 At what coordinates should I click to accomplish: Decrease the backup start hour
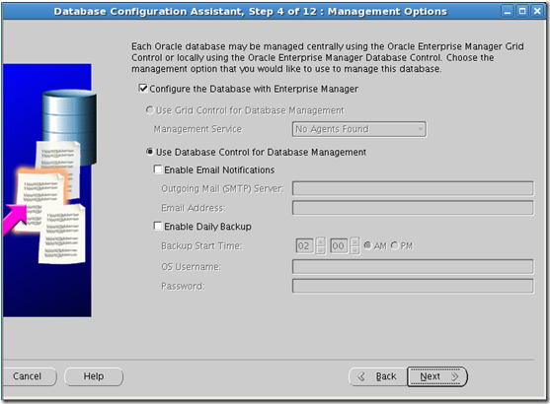(x=320, y=250)
